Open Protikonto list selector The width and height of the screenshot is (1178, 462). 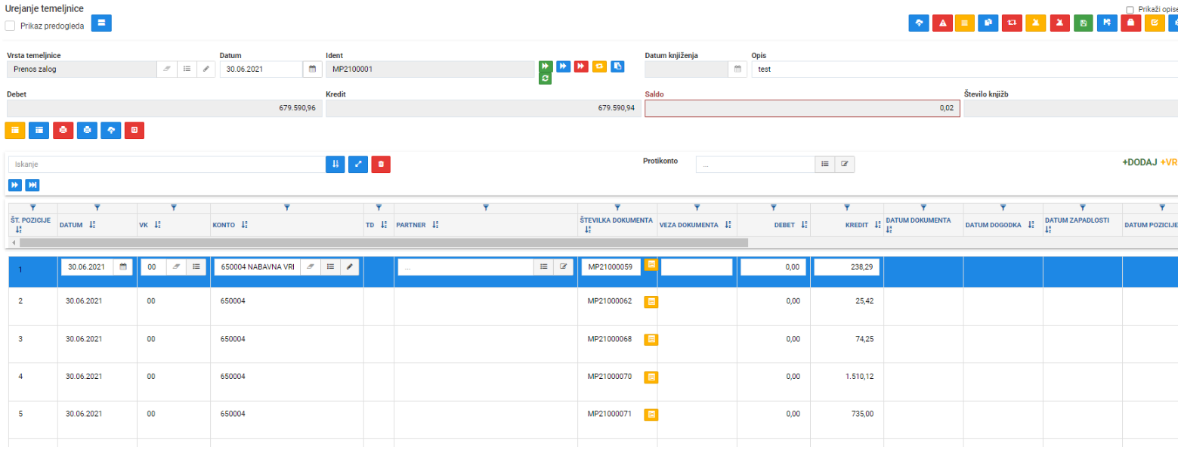pos(825,164)
